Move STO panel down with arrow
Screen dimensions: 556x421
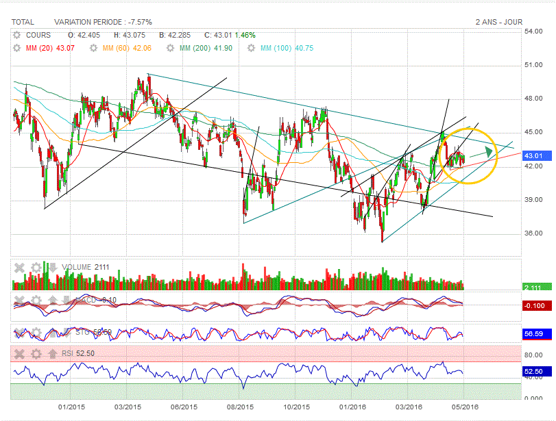[x=67, y=333]
